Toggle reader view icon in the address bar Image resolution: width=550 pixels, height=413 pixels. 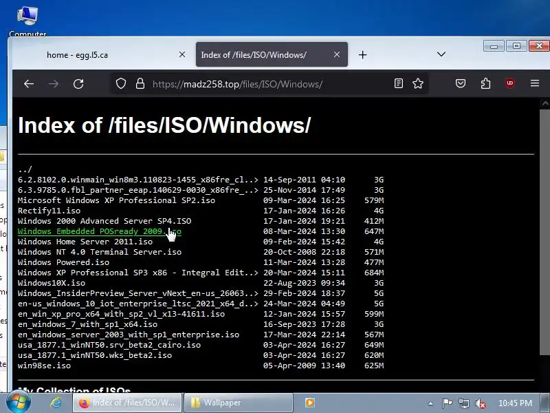click(399, 83)
